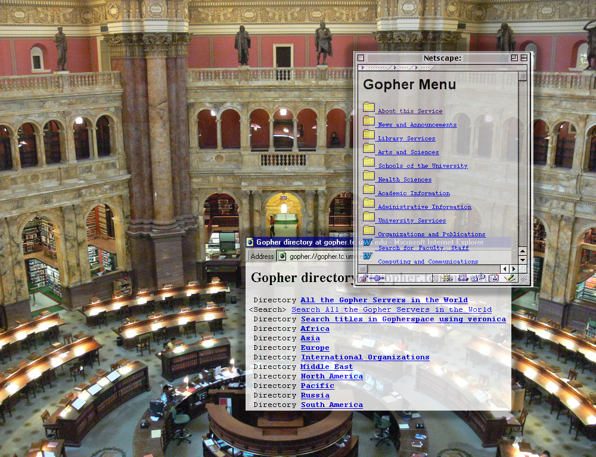Viewport: 596px width, 457px height.
Task: Click the security padlock icon in Netscape status bar
Action: click(x=364, y=278)
